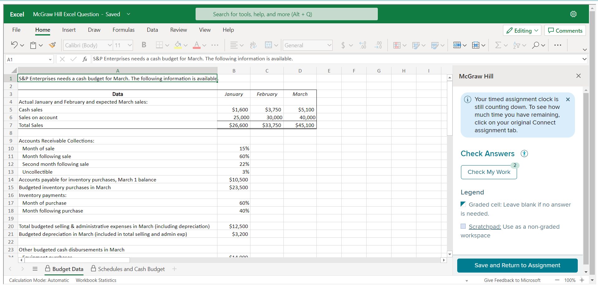Open the font name dropdown

click(x=110, y=45)
